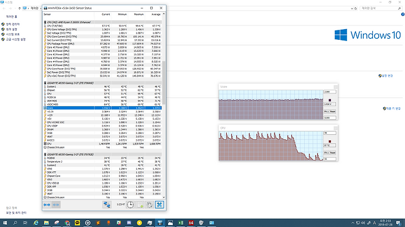405x227 pixels.
Task: Click the clock reset-timer icon in HWiNFO toolbar
Action: [130, 205]
